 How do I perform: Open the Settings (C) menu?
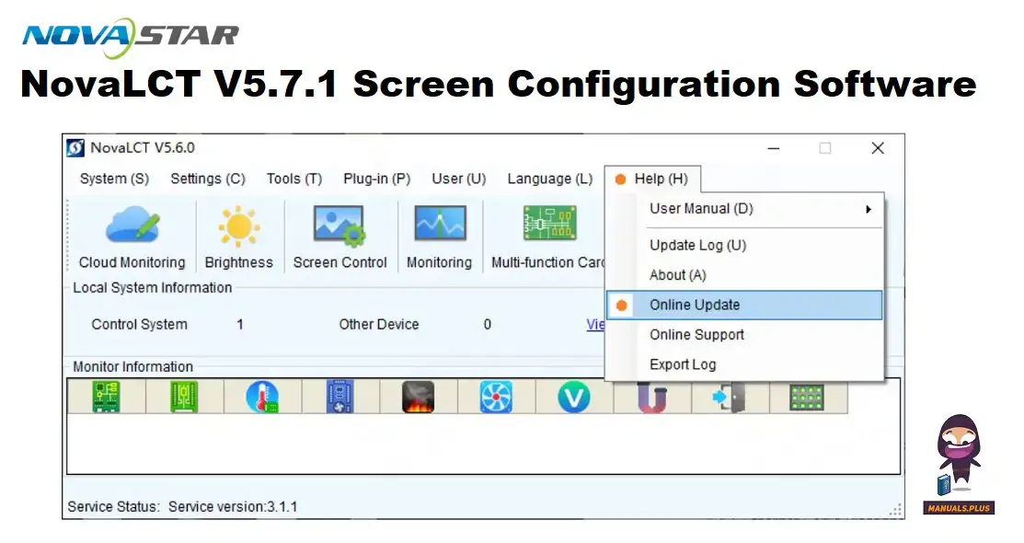[208, 179]
